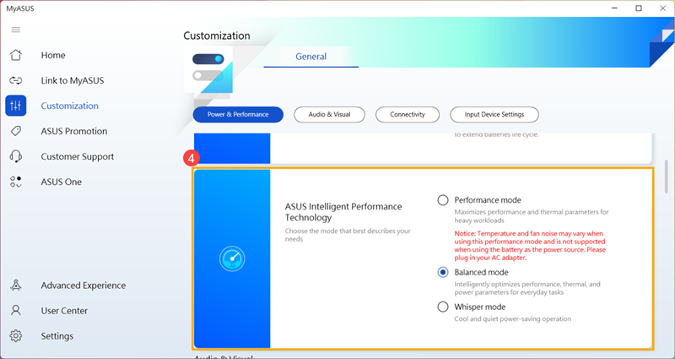Switch to Audio & Visual category

coord(329,115)
